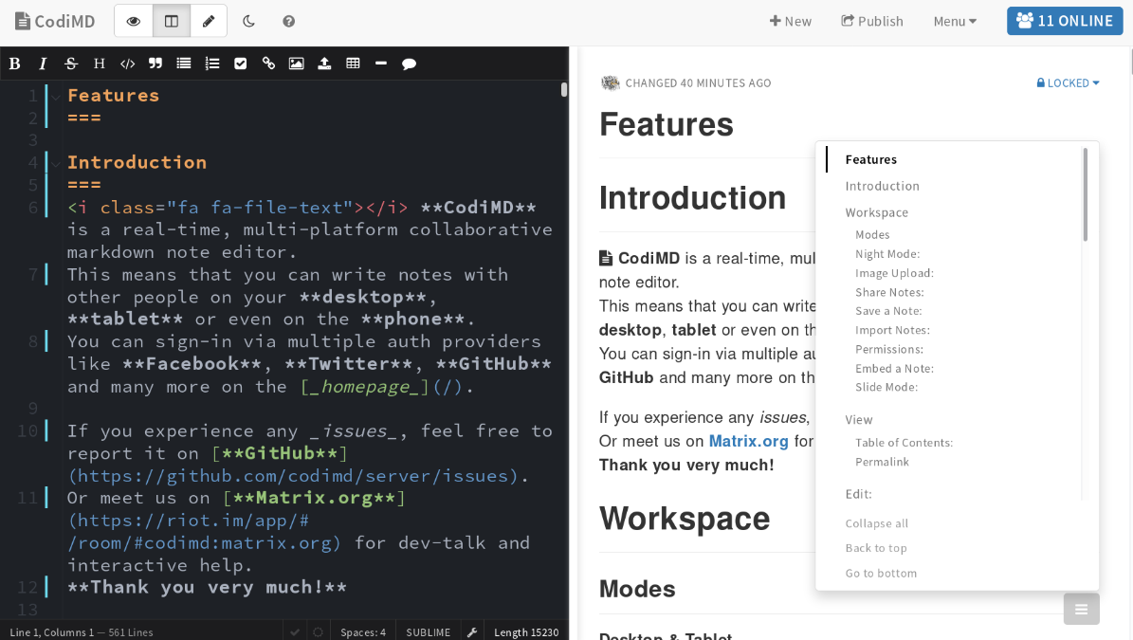The height and width of the screenshot is (640, 1133).
Task: Switch to edit-only mode
Action: pyautogui.click(x=208, y=20)
